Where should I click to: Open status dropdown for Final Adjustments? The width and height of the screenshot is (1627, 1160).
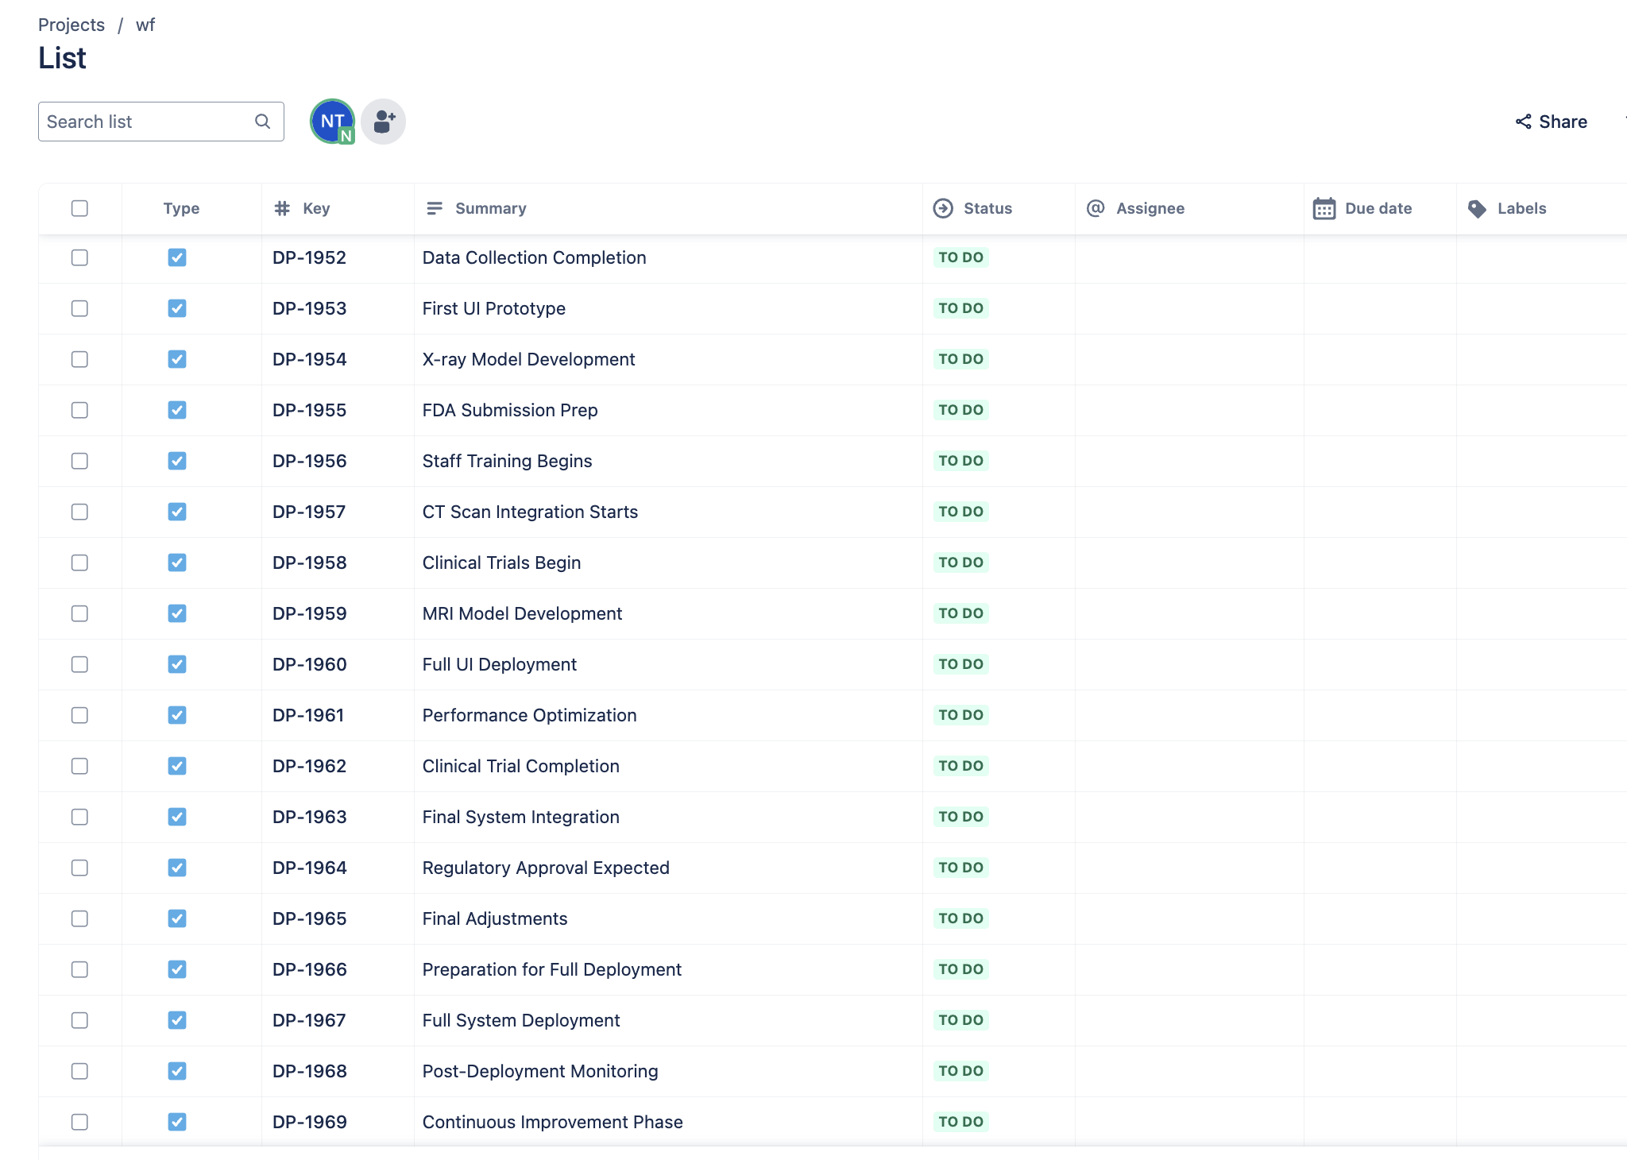tap(960, 918)
